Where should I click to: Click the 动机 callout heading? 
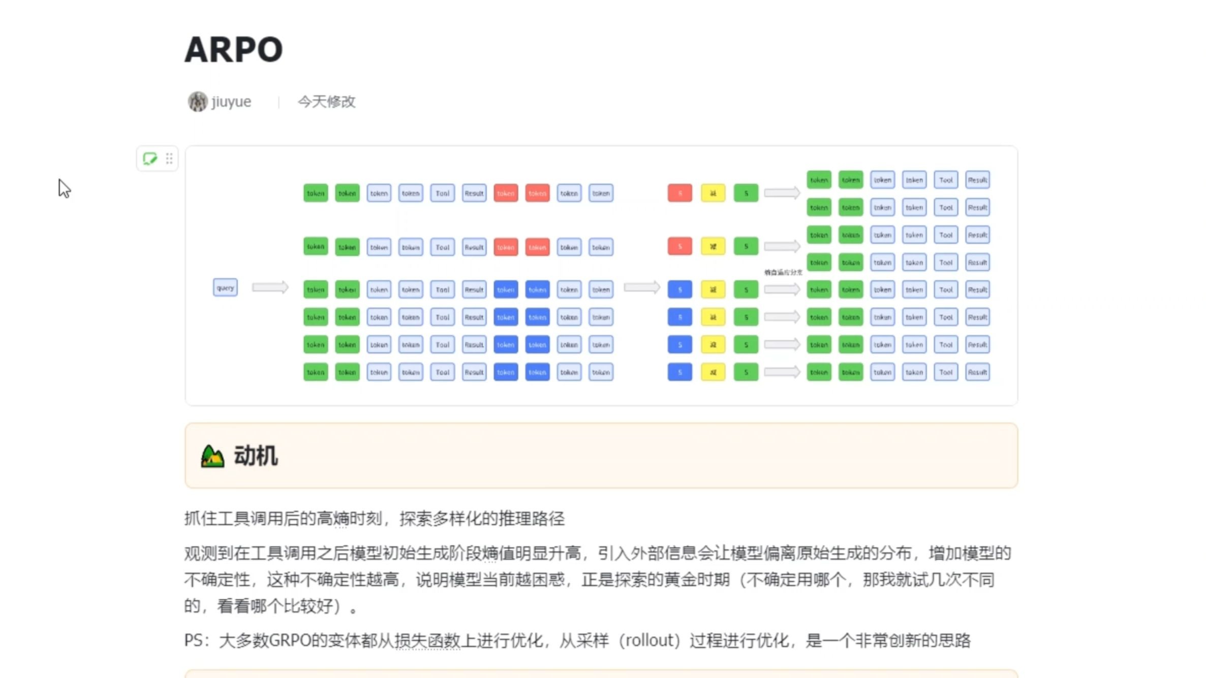pos(256,456)
